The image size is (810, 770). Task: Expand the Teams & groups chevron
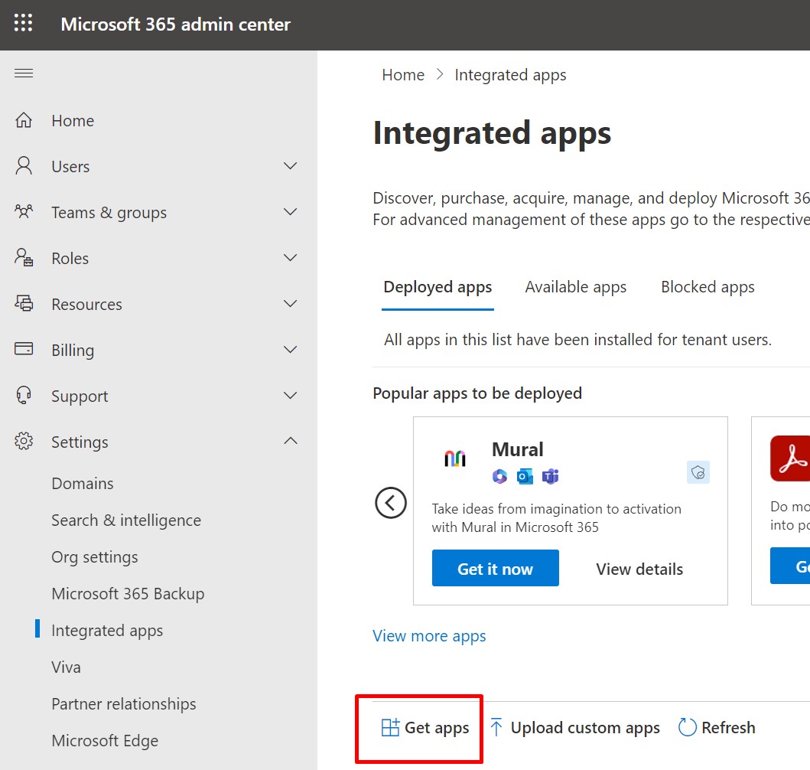coord(291,212)
